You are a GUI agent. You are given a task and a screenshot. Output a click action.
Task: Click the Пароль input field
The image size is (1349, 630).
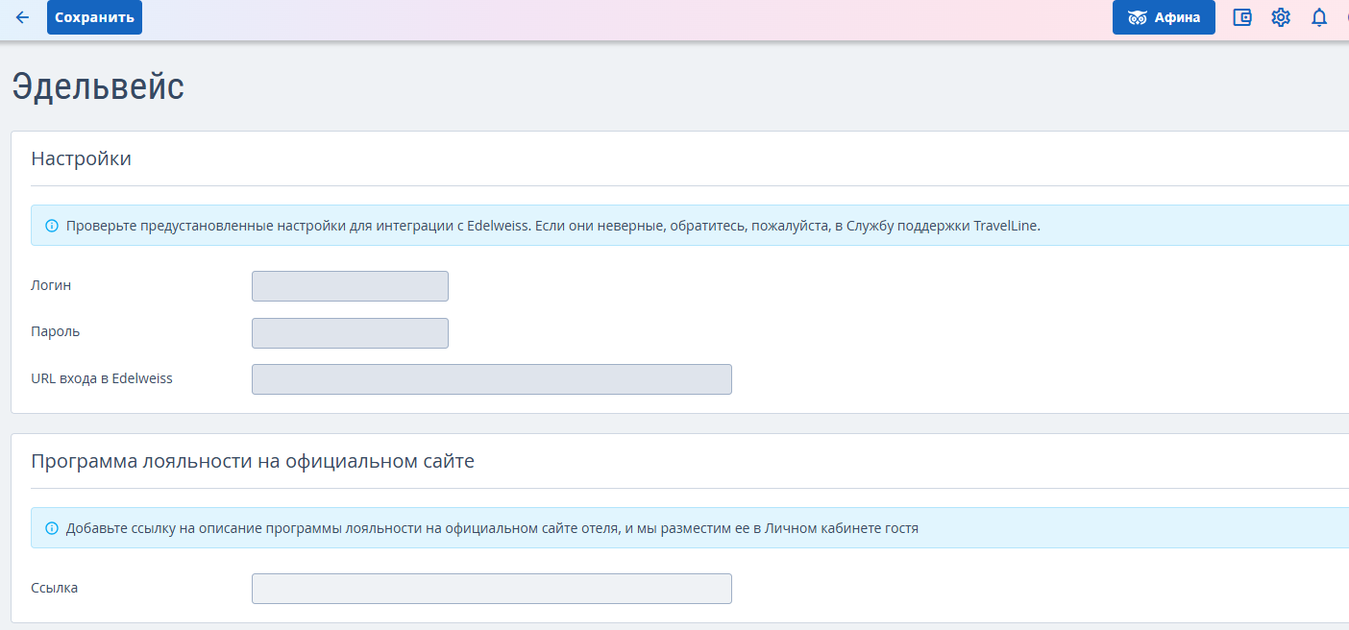pos(350,332)
